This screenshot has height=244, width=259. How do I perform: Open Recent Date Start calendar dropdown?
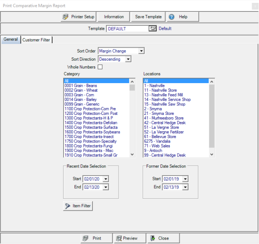pos(106,179)
